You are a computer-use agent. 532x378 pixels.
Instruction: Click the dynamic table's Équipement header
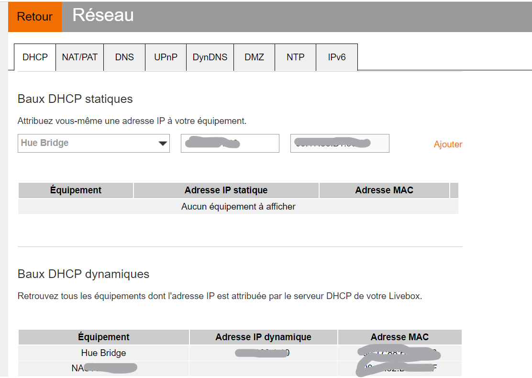104,337
